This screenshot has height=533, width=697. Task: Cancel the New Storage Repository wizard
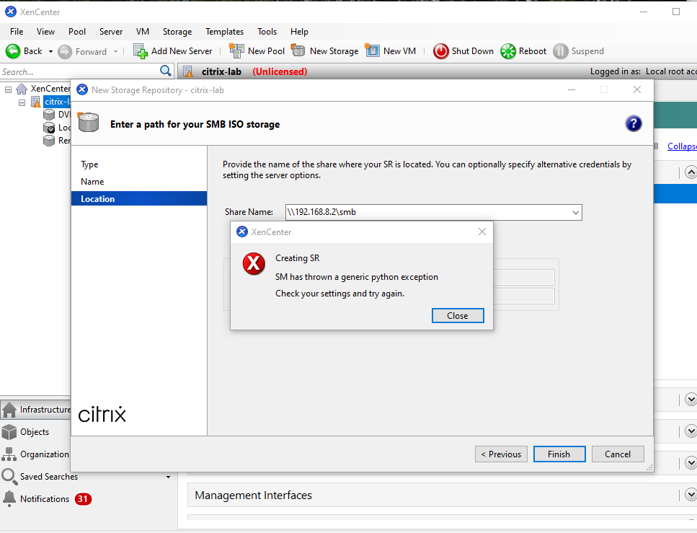point(618,454)
